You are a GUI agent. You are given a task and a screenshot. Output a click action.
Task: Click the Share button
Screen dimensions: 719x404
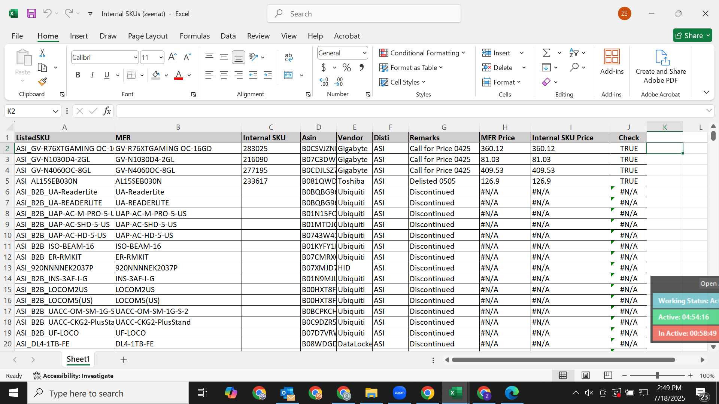tap(692, 36)
